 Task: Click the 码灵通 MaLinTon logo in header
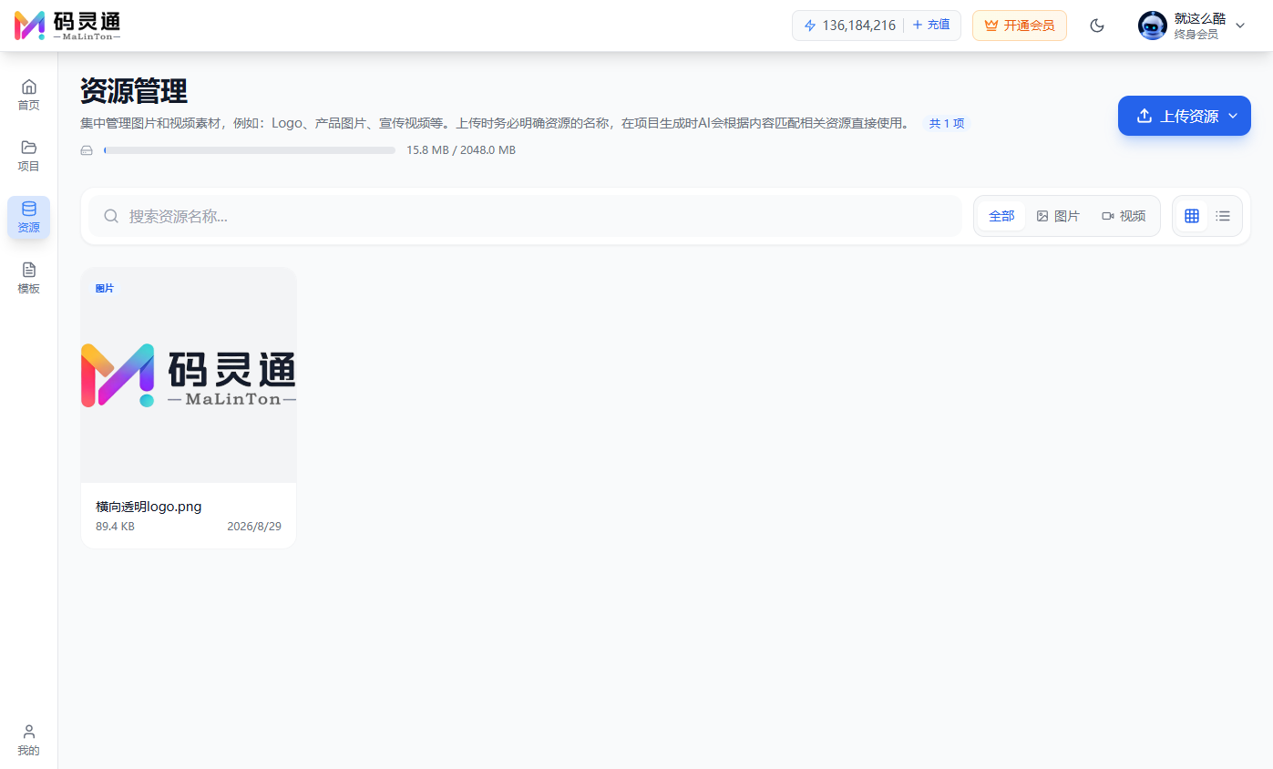click(67, 26)
